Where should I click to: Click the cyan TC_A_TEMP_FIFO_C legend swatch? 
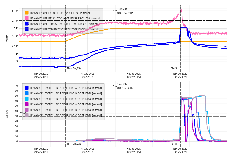(x=27, y=99)
